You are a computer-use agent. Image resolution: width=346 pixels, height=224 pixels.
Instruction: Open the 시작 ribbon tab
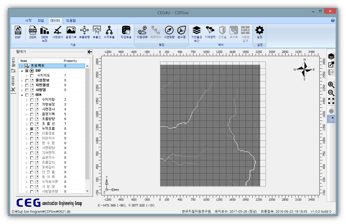coord(28,20)
